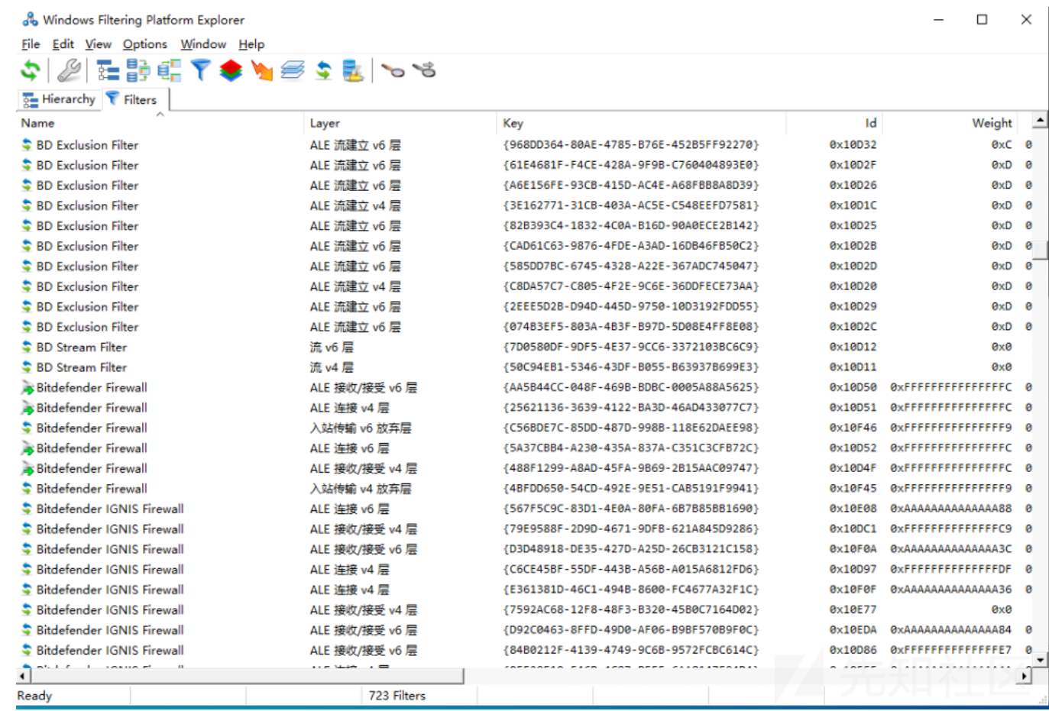Open the Edit menu
The width and height of the screenshot is (1049, 711).
63,44
